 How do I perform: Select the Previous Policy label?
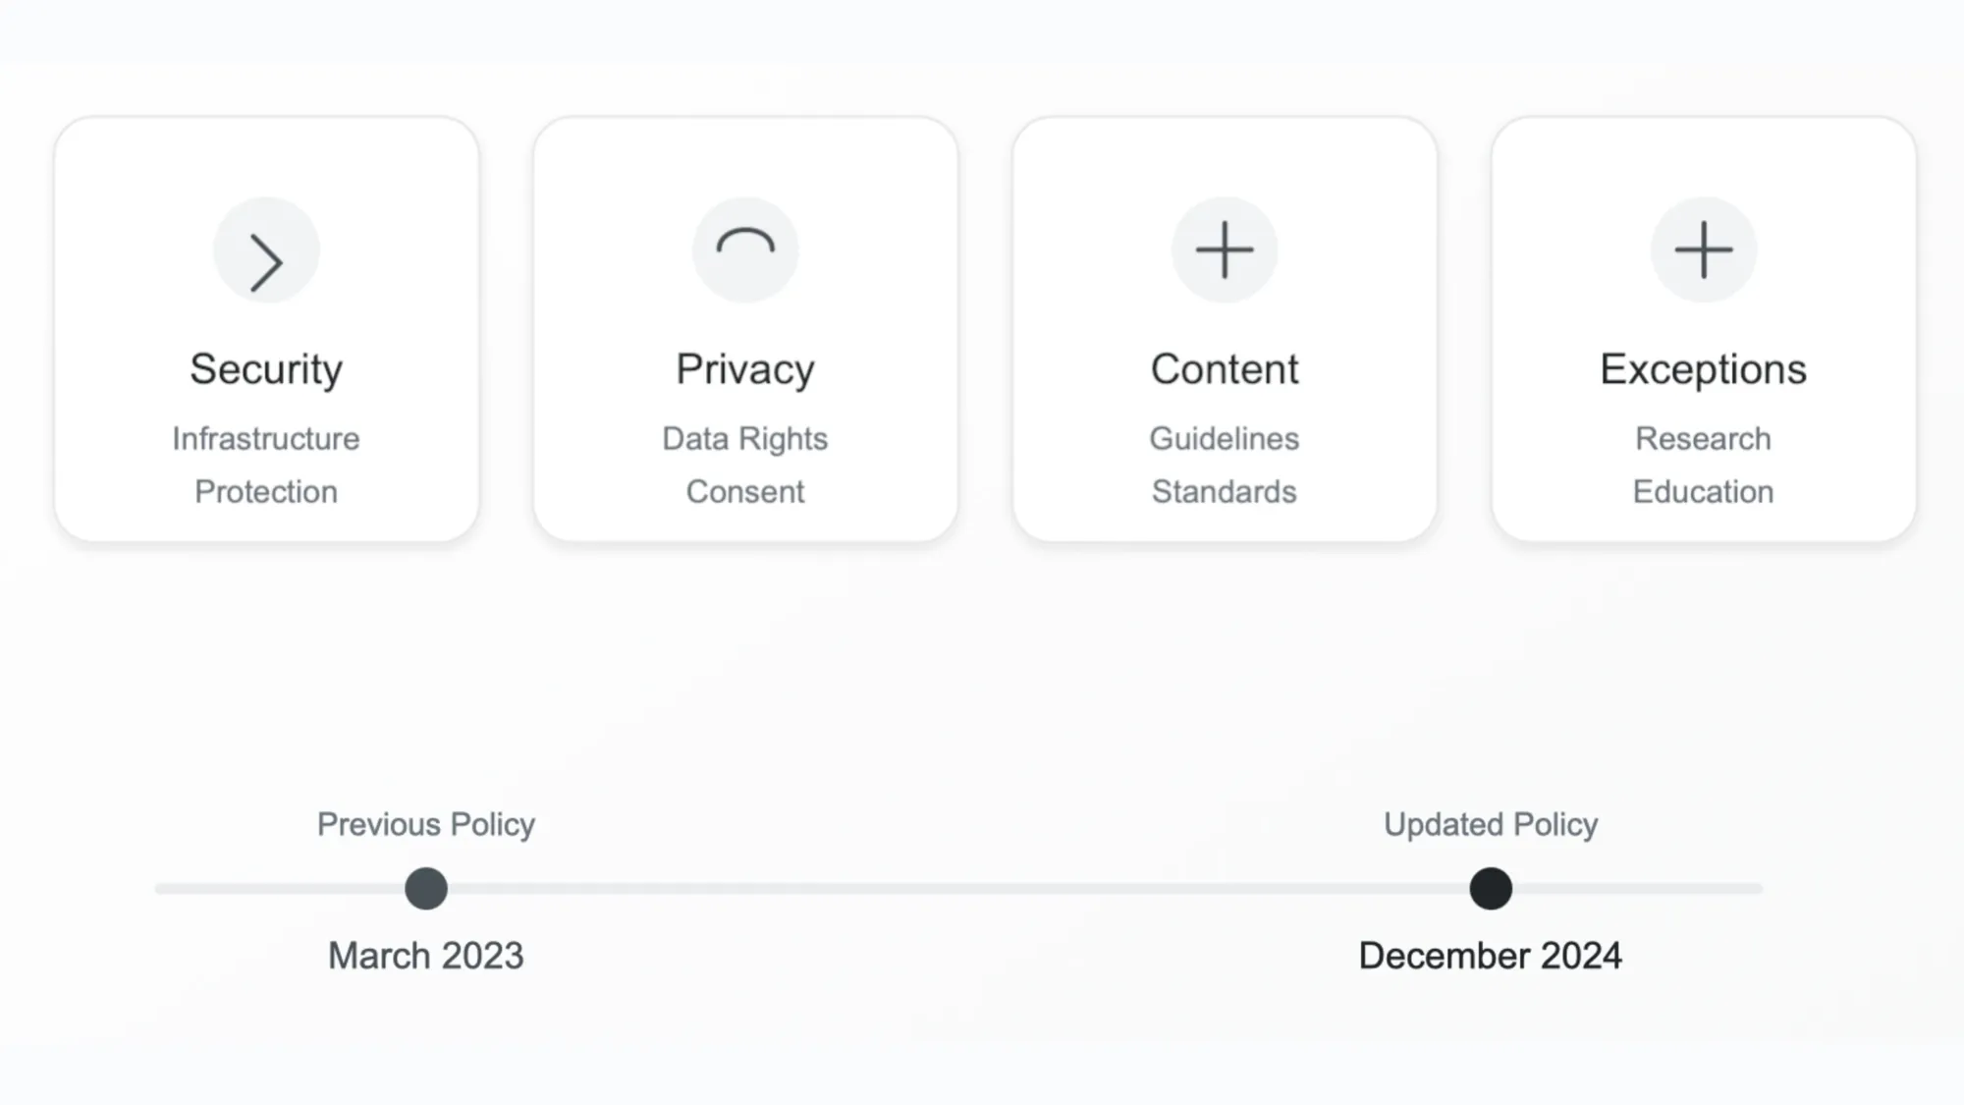tap(424, 824)
